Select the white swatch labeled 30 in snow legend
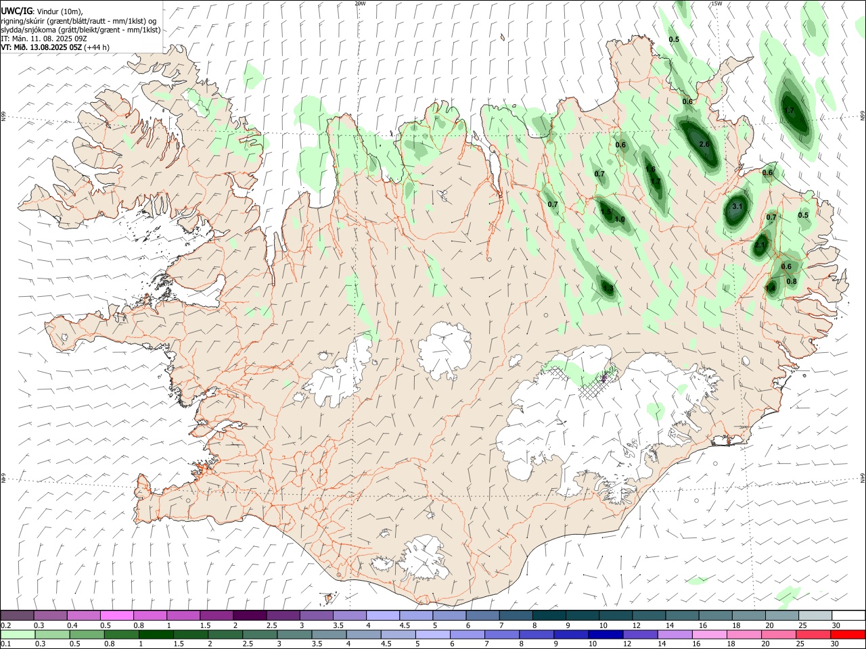Viewport: 866px width, 649px height. [x=848, y=615]
